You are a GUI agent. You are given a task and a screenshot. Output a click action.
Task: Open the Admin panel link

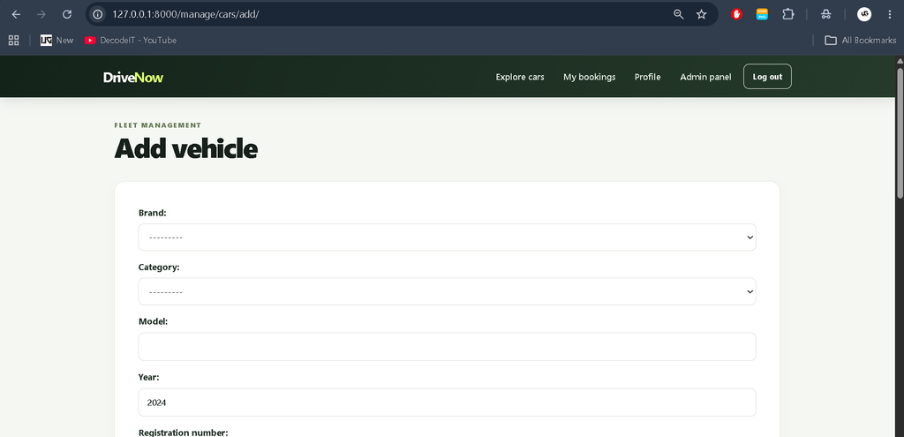coord(705,77)
